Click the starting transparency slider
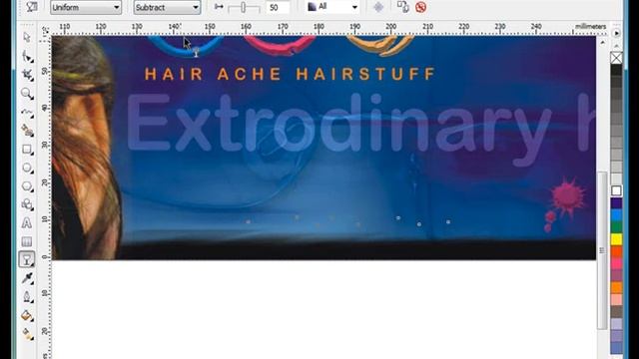The width and height of the screenshot is (639, 359). (x=244, y=7)
